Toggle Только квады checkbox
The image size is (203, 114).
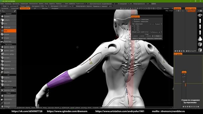(19, 6)
